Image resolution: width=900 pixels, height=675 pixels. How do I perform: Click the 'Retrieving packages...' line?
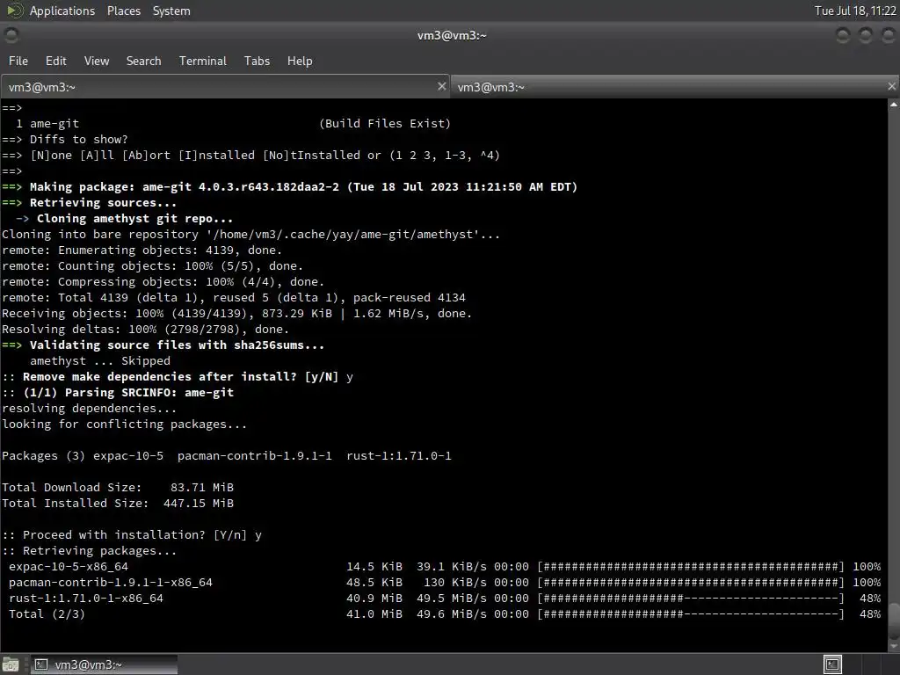coord(90,551)
